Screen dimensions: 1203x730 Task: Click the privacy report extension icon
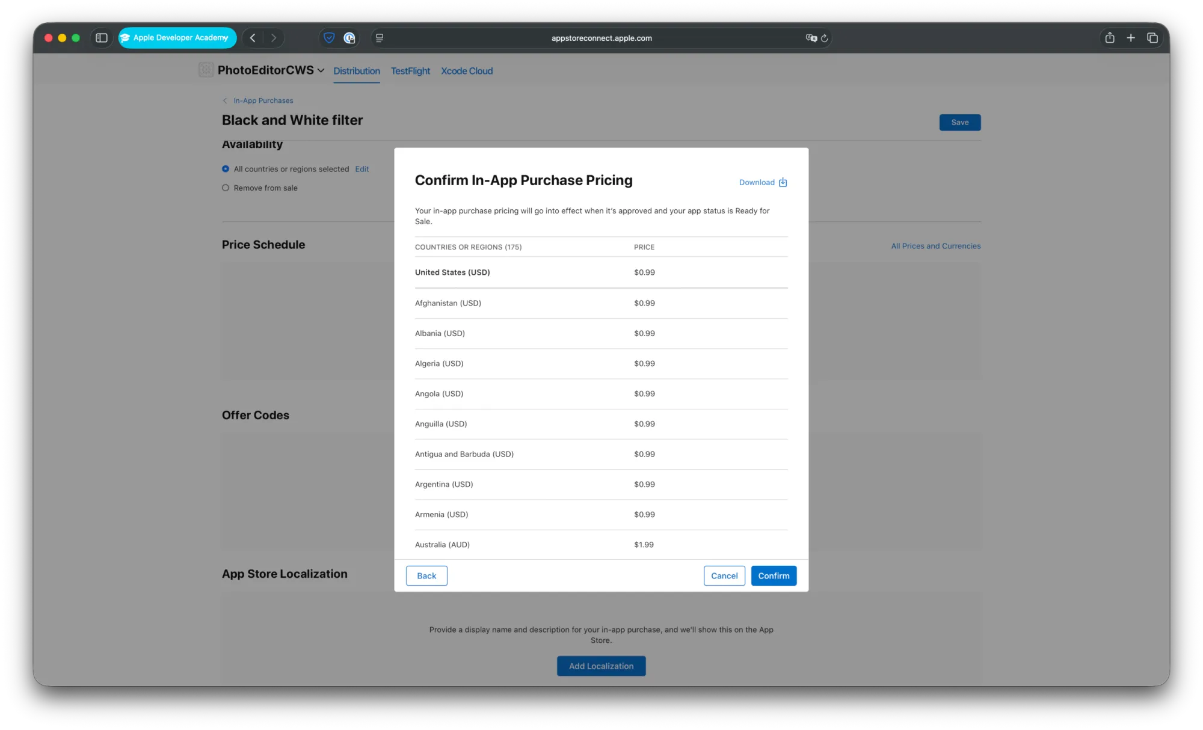coord(349,38)
